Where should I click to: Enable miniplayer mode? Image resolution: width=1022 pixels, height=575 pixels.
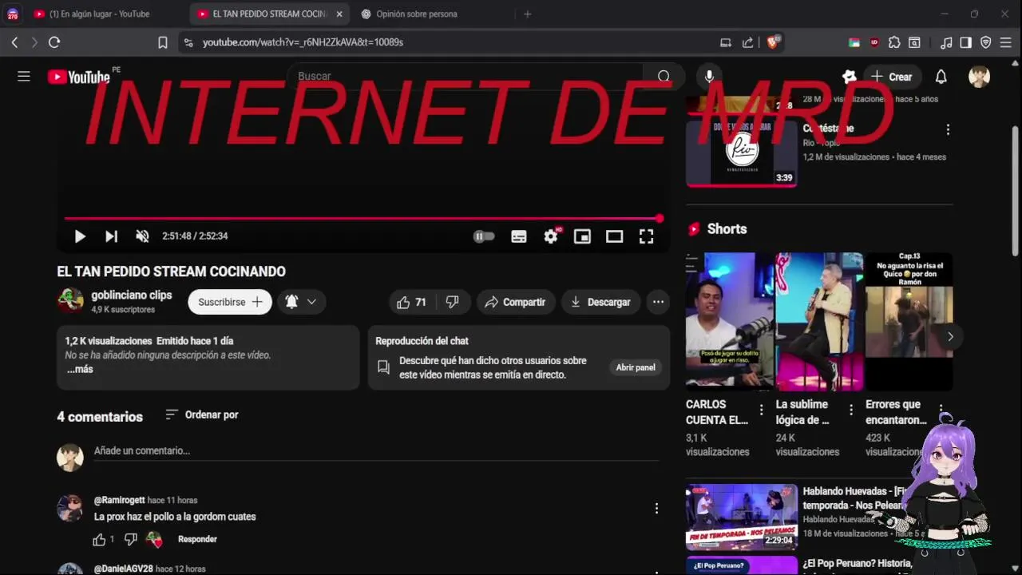583,236
